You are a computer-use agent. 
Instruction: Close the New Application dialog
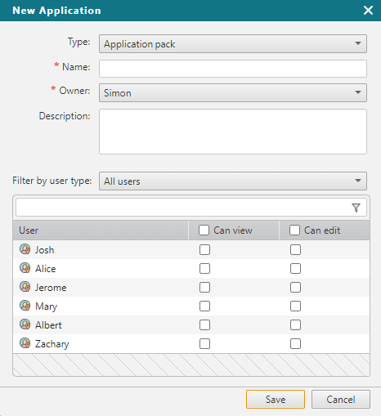[x=368, y=11]
